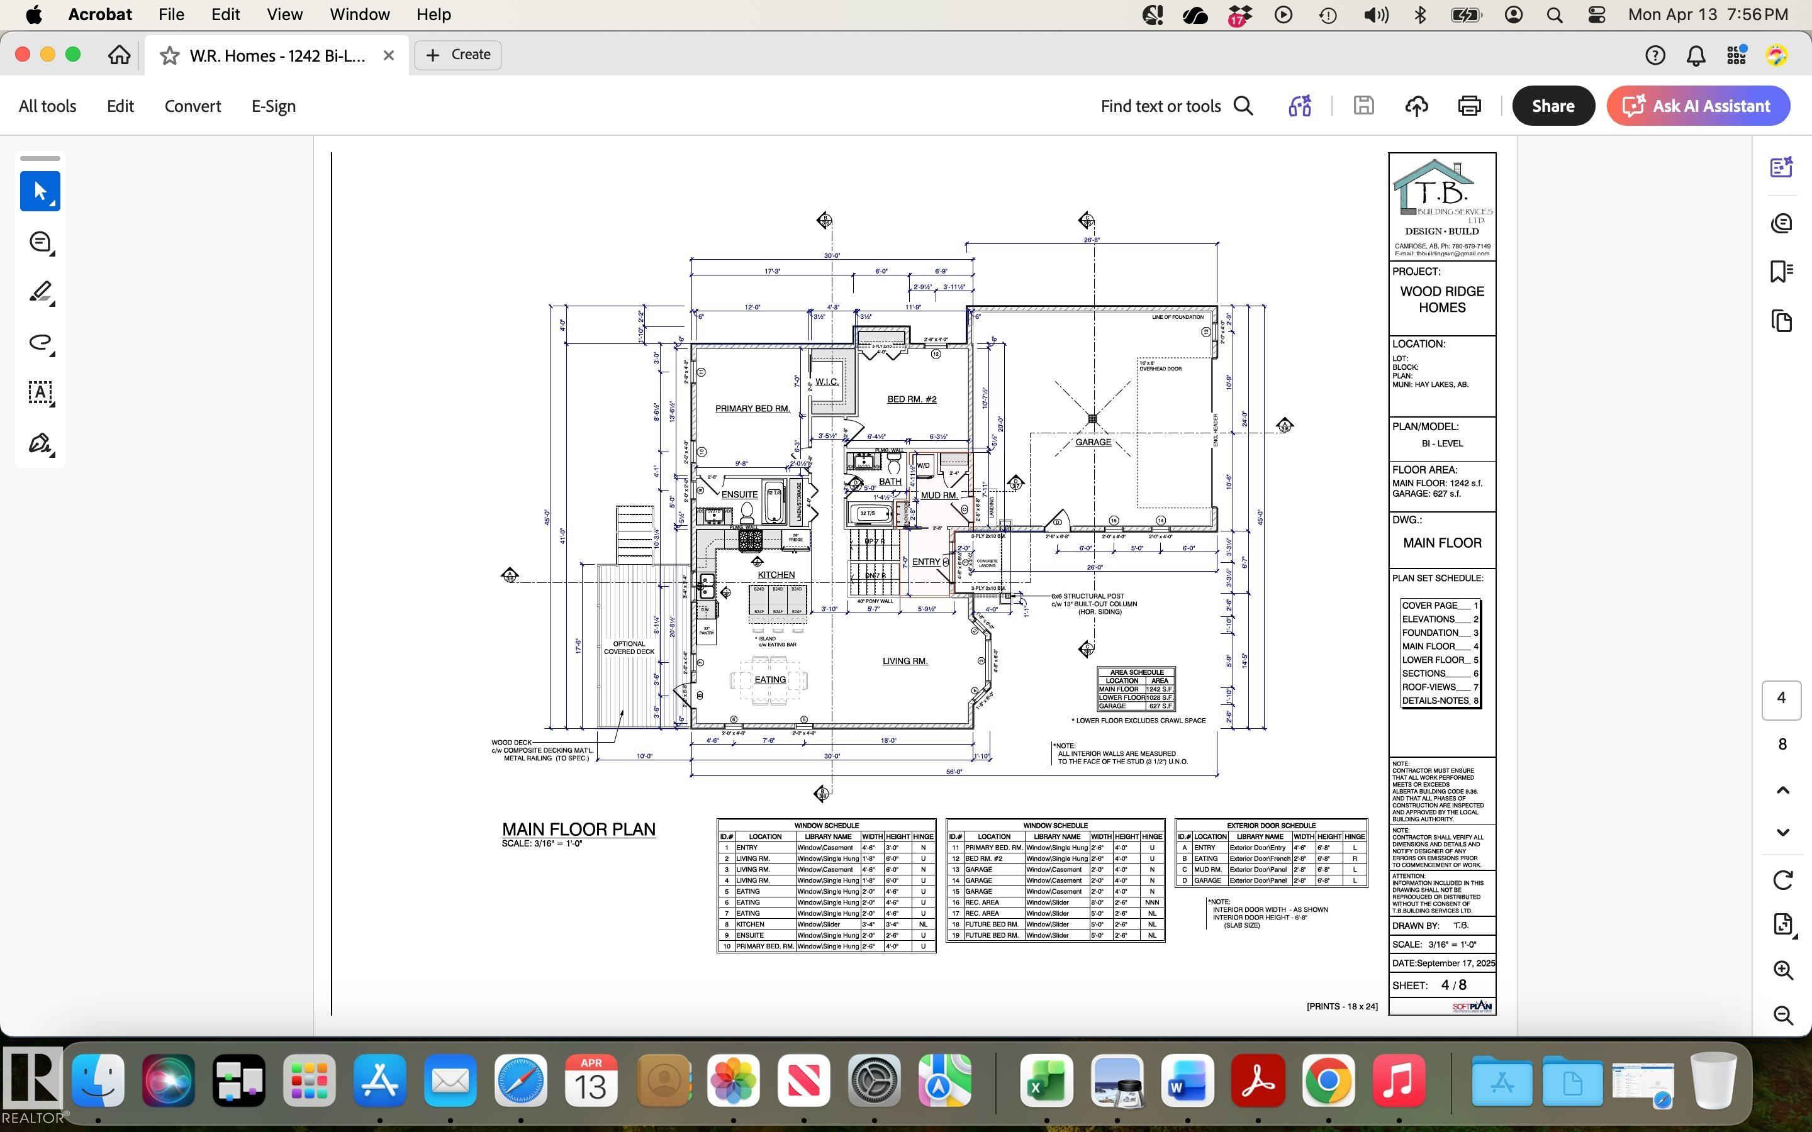
Task: Click the Share button
Action: [1552, 106]
